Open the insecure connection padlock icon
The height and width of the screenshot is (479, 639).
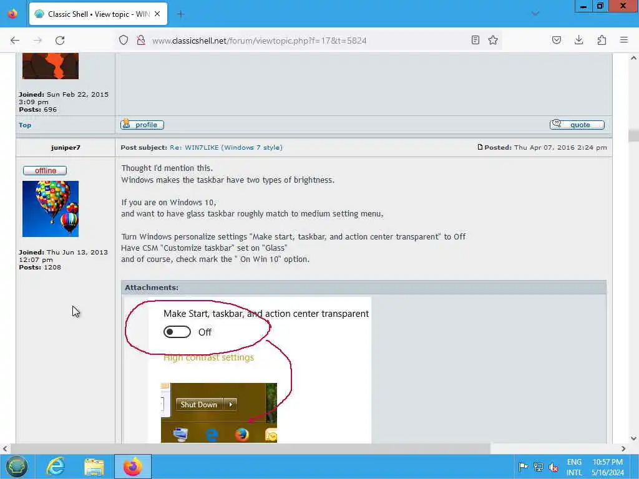pos(141,40)
